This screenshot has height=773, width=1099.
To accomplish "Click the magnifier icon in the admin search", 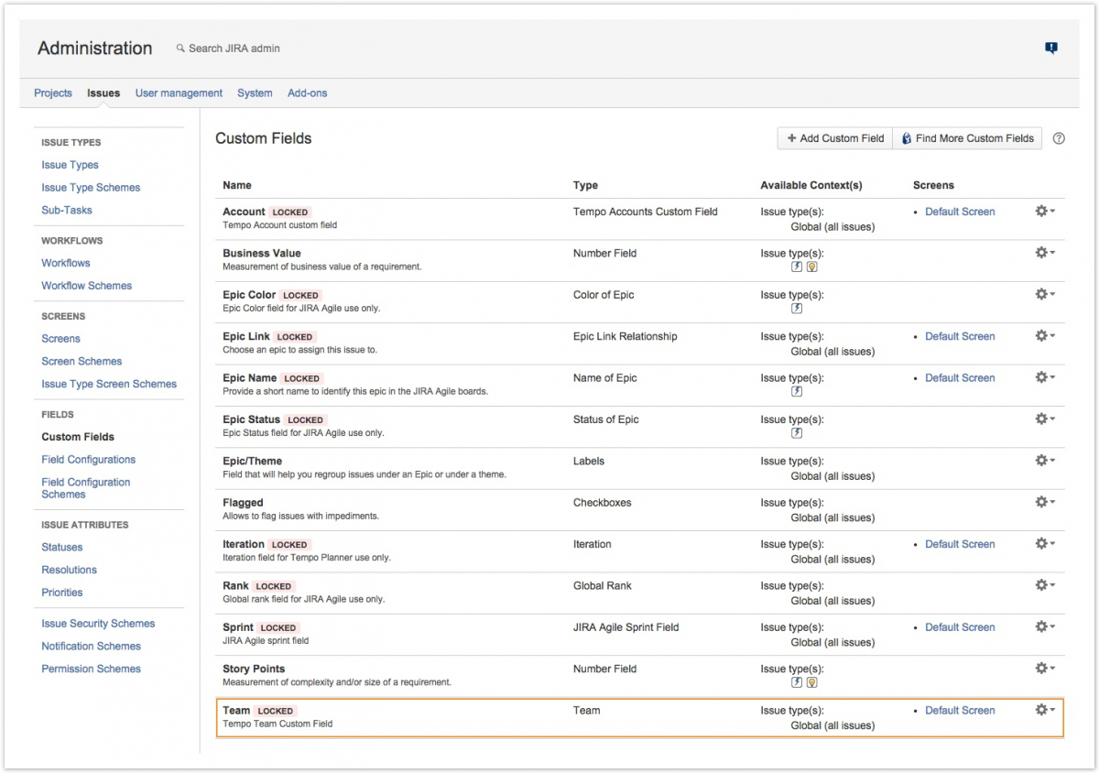I will tap(180, 49).
